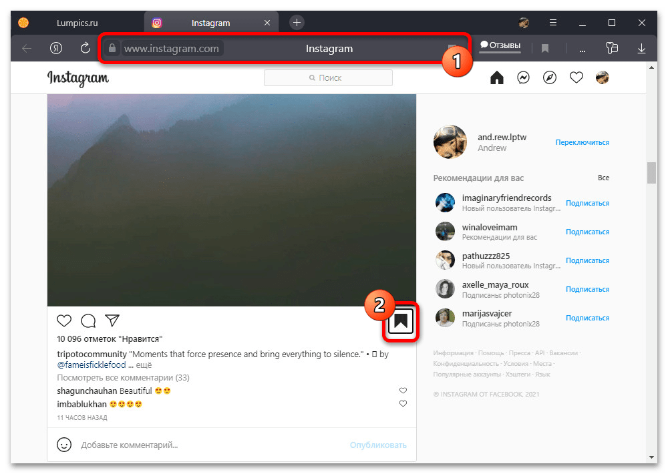Click the Instagram home icon
This screenshot has width=668, height=474.
coord(496,78)
